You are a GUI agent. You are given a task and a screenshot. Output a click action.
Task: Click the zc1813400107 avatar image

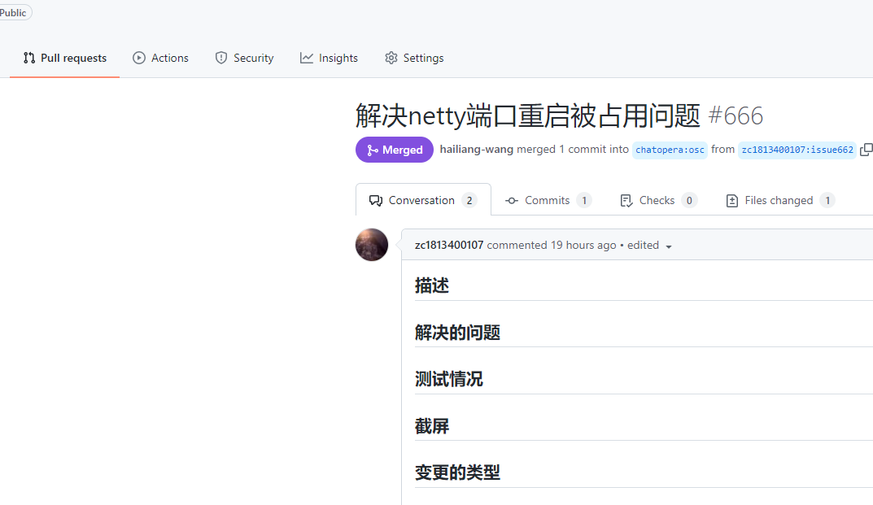pos(372,245)
